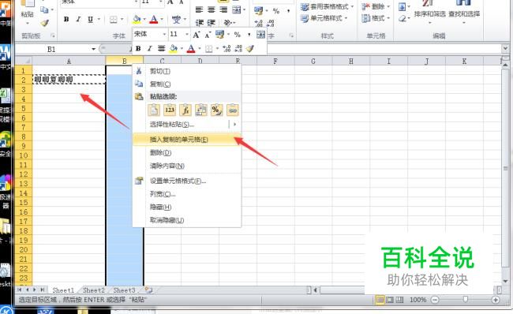This screenshot has width=513, height=314.
Task: Click ribbon accounting number format icon
Action: click(x=258, y=11)
